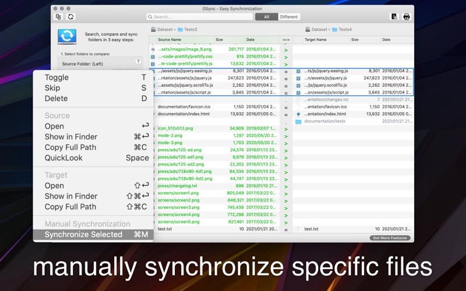Choose Skip from context menu
466x291 pixels.
(x=93, y=88)
